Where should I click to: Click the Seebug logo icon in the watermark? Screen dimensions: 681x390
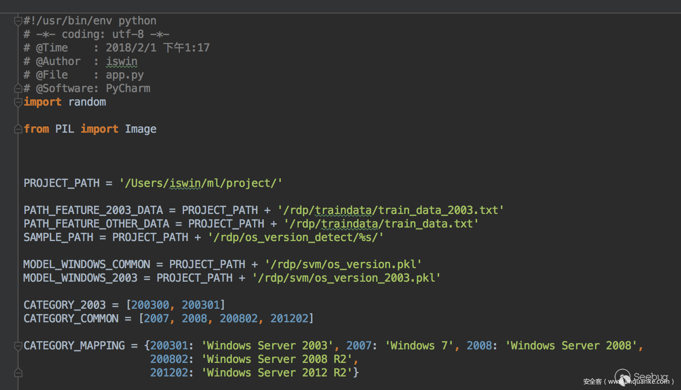(623, 377)
